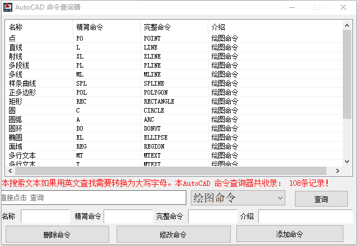Click the 添加命令 button
This screenshot has height=246, width=358.
pyautogui.click(x=290, y=234)
